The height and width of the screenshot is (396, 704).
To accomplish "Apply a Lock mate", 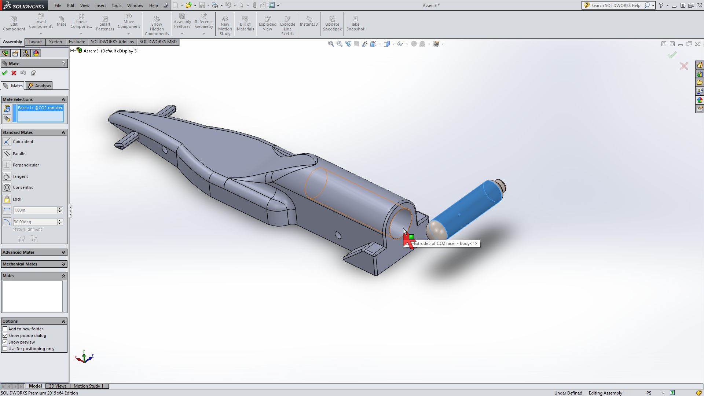I will [x=17, y=199].
